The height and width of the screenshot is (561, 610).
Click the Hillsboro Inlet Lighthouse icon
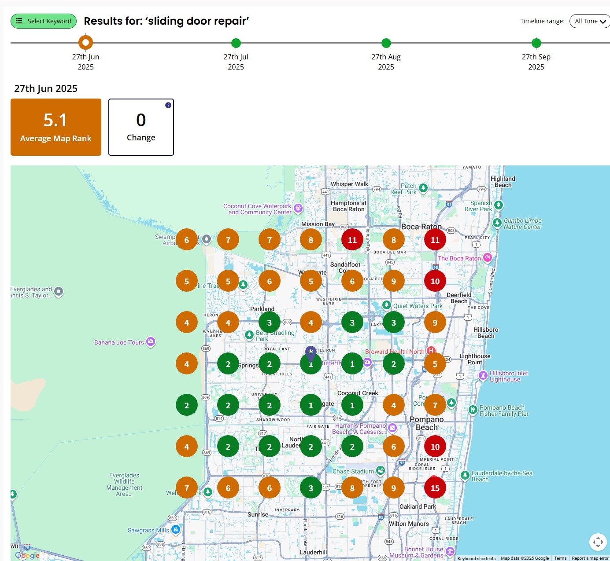point(483,375)
